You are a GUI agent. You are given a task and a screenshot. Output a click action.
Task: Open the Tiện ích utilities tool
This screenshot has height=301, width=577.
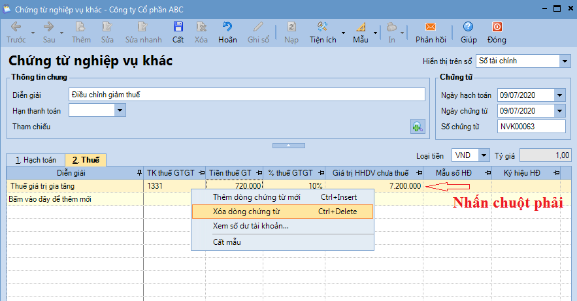(322, 27)
